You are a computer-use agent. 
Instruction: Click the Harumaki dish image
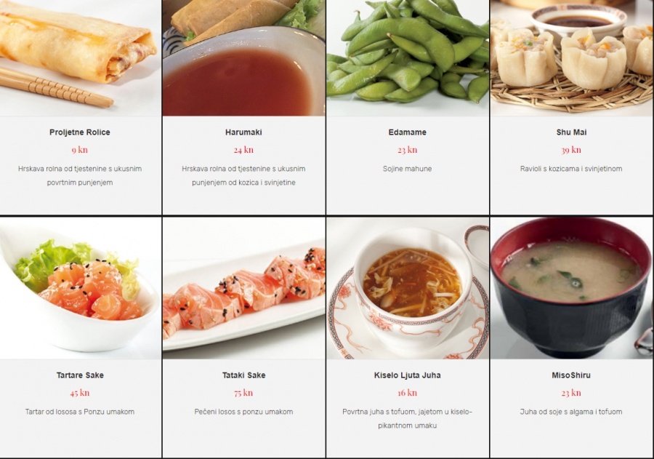[244, 57]
